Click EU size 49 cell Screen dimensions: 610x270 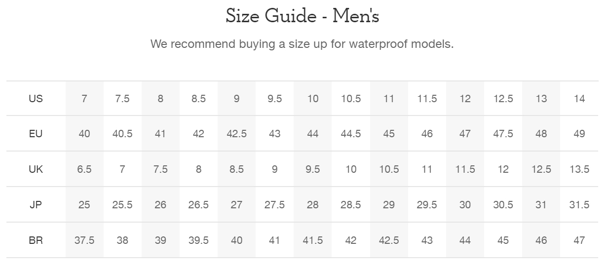point(579,134)
